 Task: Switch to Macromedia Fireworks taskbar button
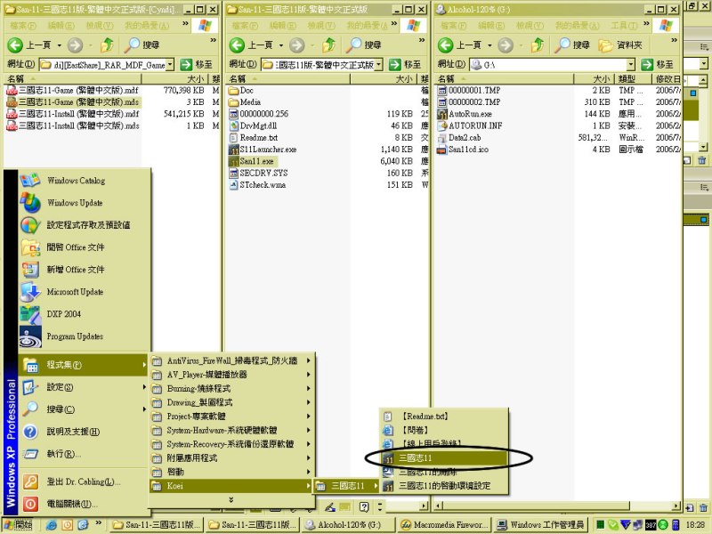coord(444,525)
